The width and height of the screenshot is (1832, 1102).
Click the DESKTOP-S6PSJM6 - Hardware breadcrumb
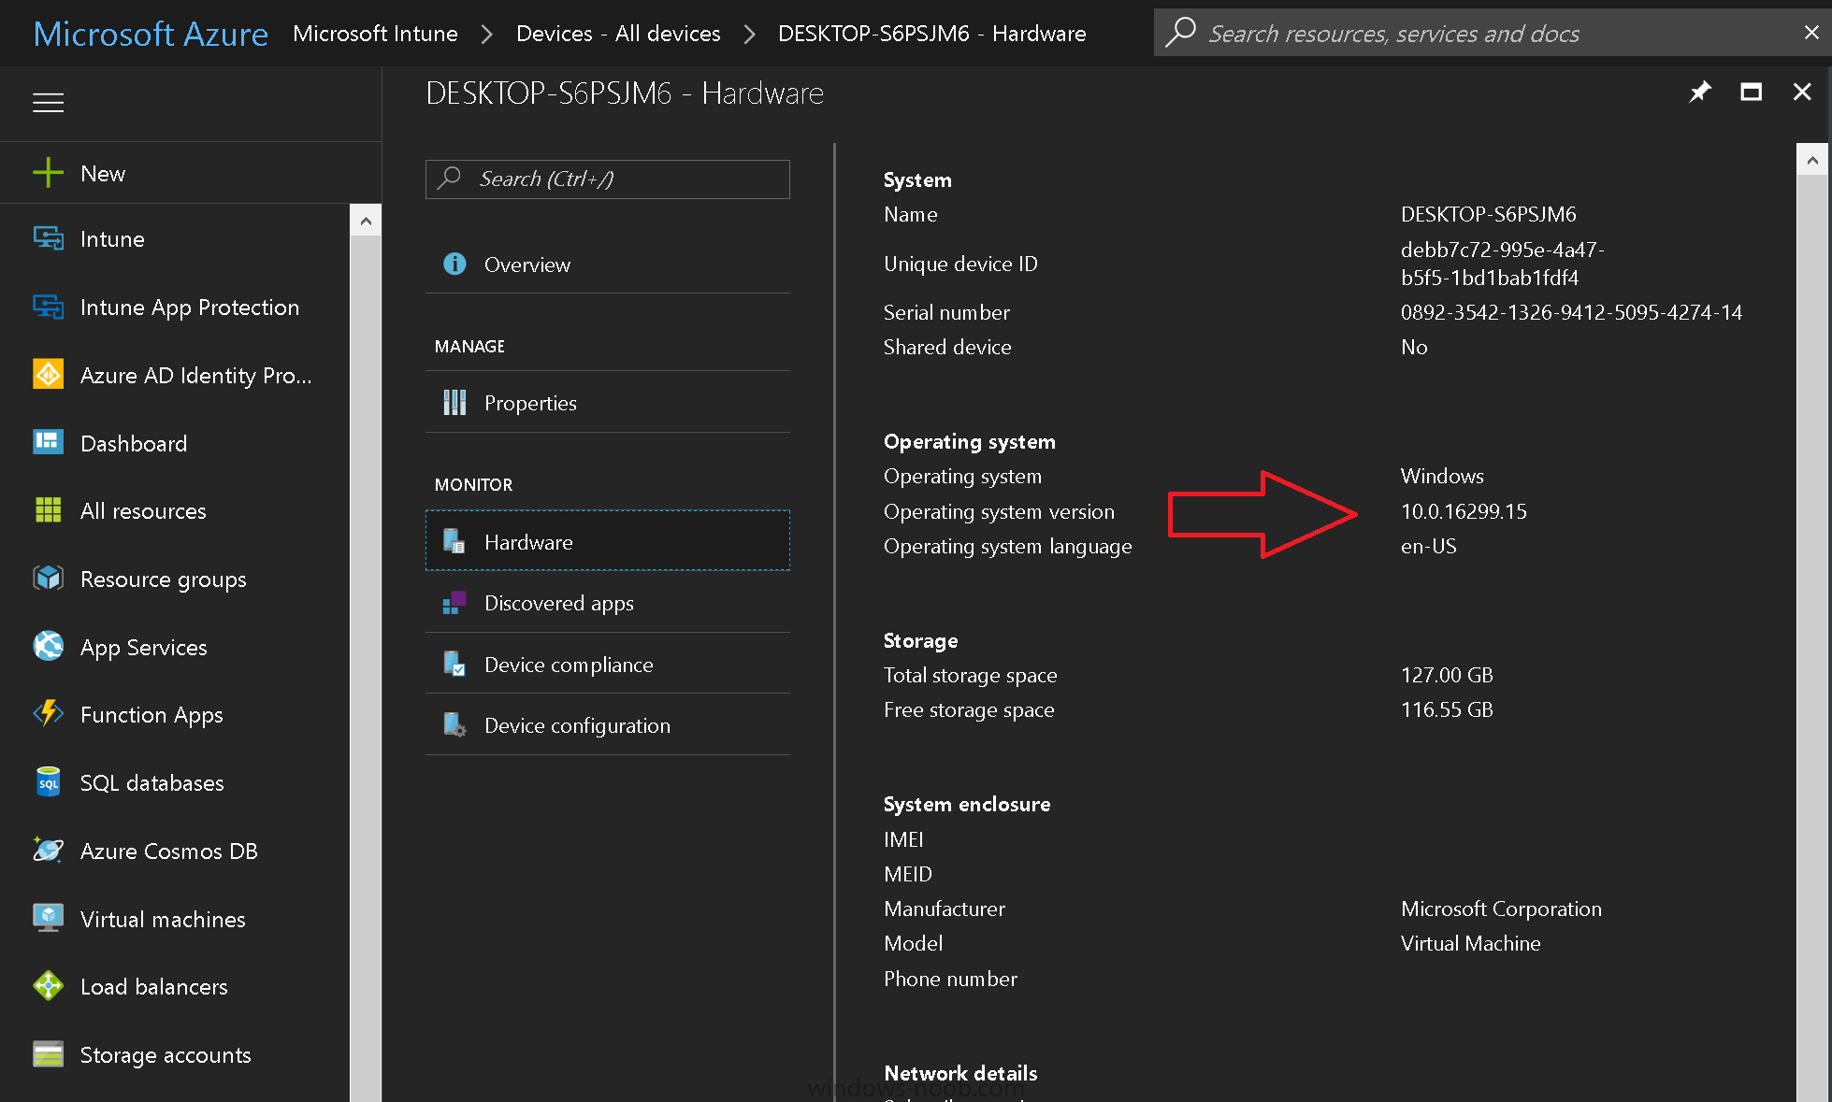[x=931, y=34]
